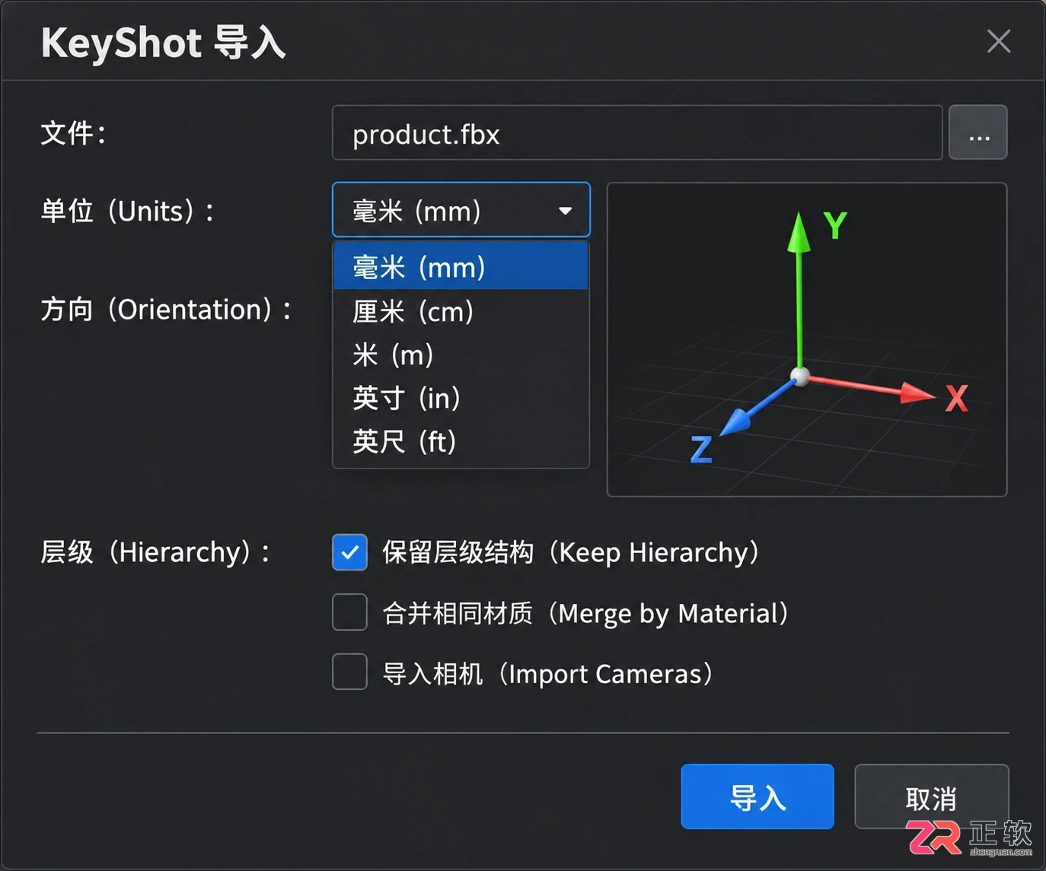Click the 取消 cancel button
The height and width of the screenshot is (871, 1046).
point(931,796)
